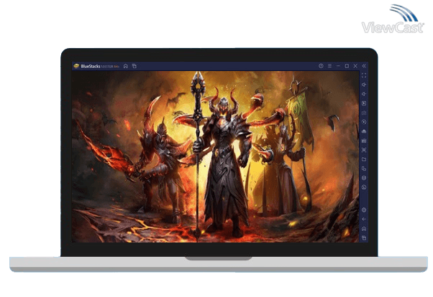Click the save disk-shaped sidebar icon

click(364, 141)
